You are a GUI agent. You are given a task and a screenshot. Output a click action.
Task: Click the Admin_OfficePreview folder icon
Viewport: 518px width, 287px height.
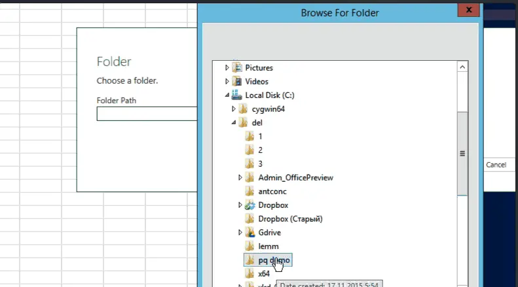pos(250,178)
